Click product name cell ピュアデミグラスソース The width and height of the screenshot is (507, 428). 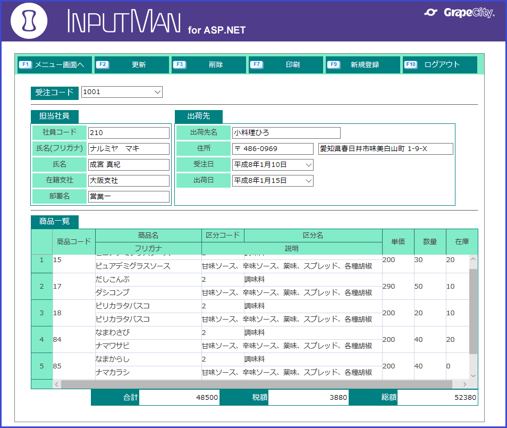[148, 266]
